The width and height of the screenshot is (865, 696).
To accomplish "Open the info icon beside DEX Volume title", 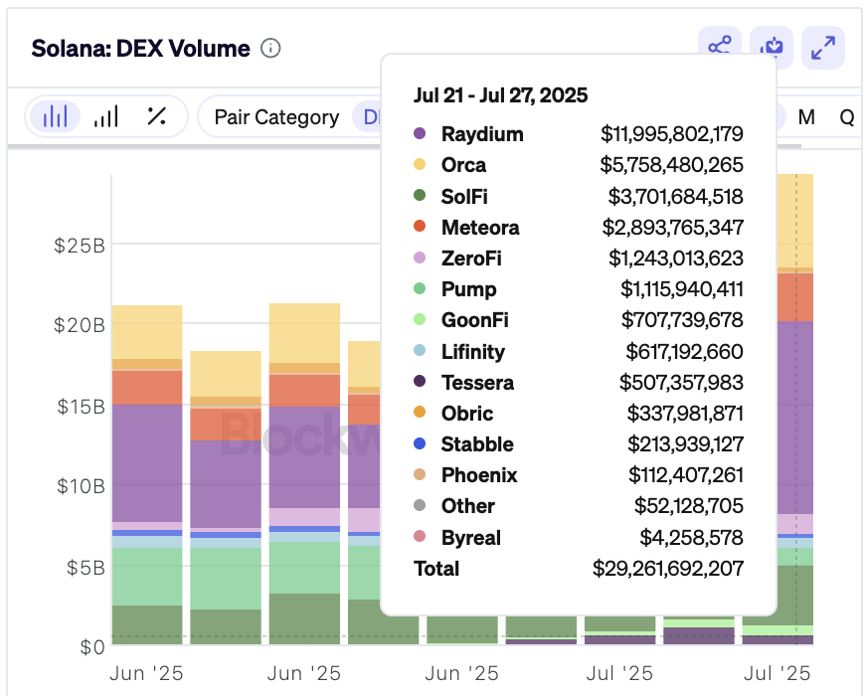I will (270, 49).
